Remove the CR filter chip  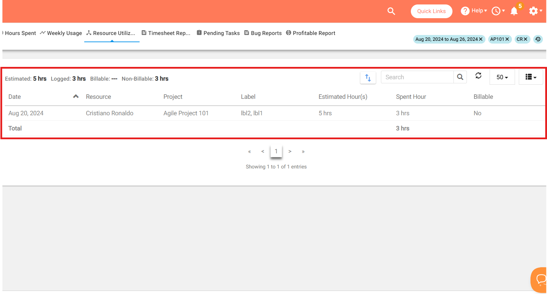525,39
